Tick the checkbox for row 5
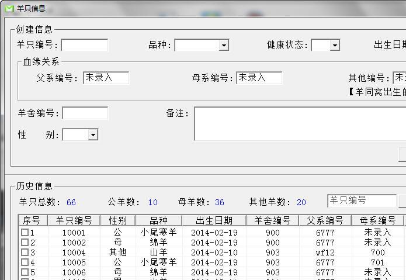406x280 pixels. (25, 272)
